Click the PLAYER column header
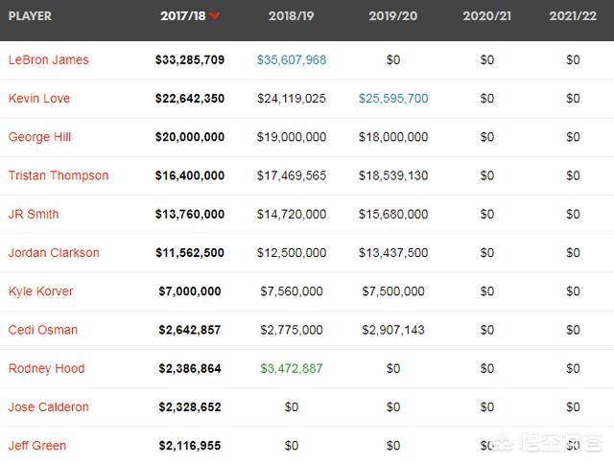Image resolution: width=614 pixels, height=463 pixels. click(30, 16)
